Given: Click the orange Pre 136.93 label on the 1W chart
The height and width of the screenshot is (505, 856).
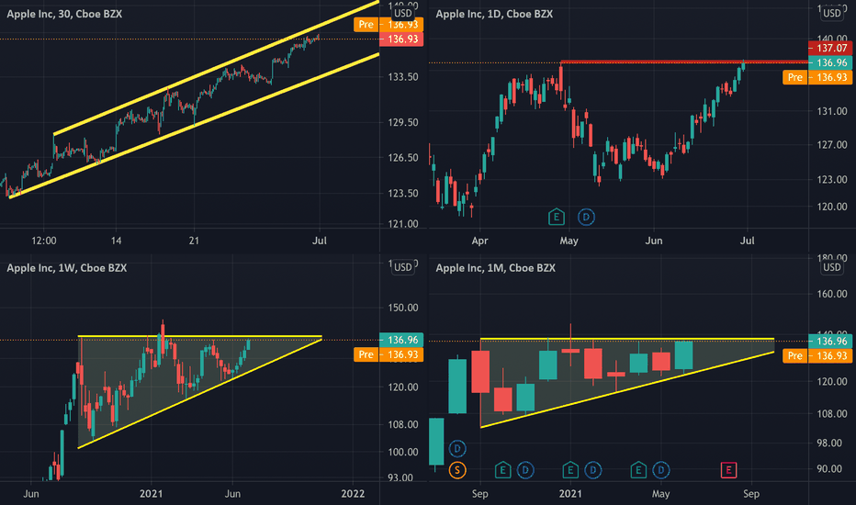Looking at the screenshot, I should [389, 354].
